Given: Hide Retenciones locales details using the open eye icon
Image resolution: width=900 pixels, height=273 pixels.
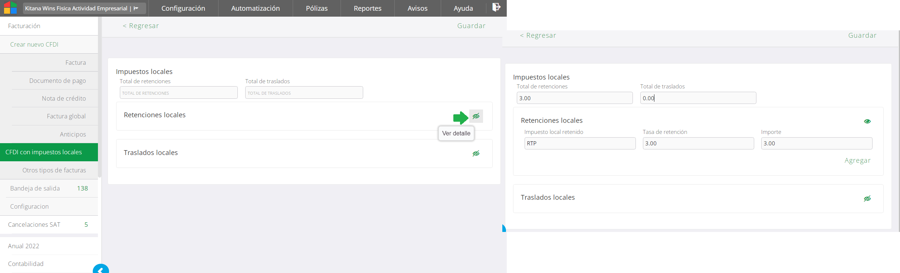Looking at the screenshot, I should [867, 121].
